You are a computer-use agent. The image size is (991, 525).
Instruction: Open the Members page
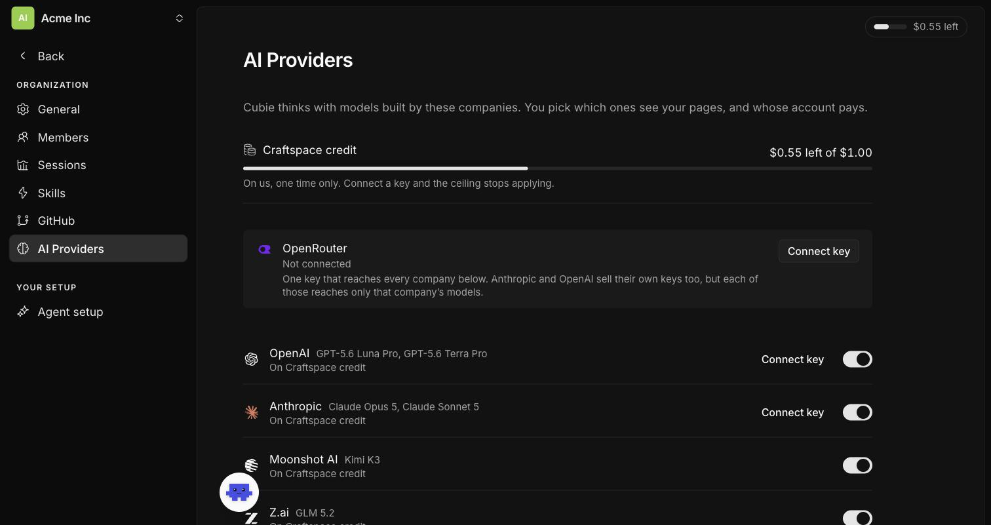click(x=98, y=137)
